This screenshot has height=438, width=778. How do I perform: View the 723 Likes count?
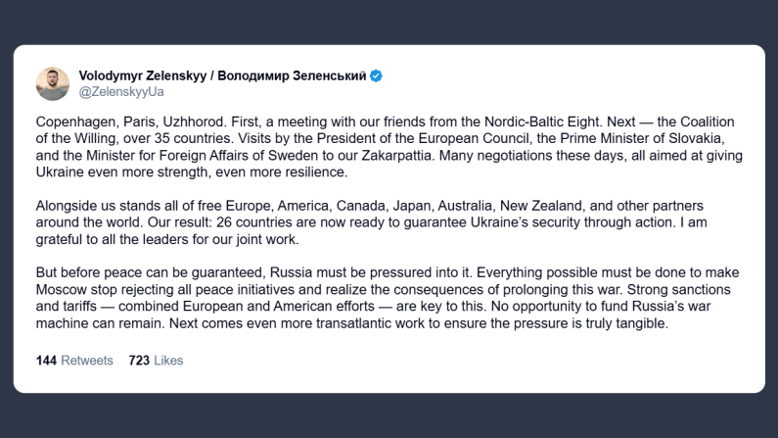(156, 361)
